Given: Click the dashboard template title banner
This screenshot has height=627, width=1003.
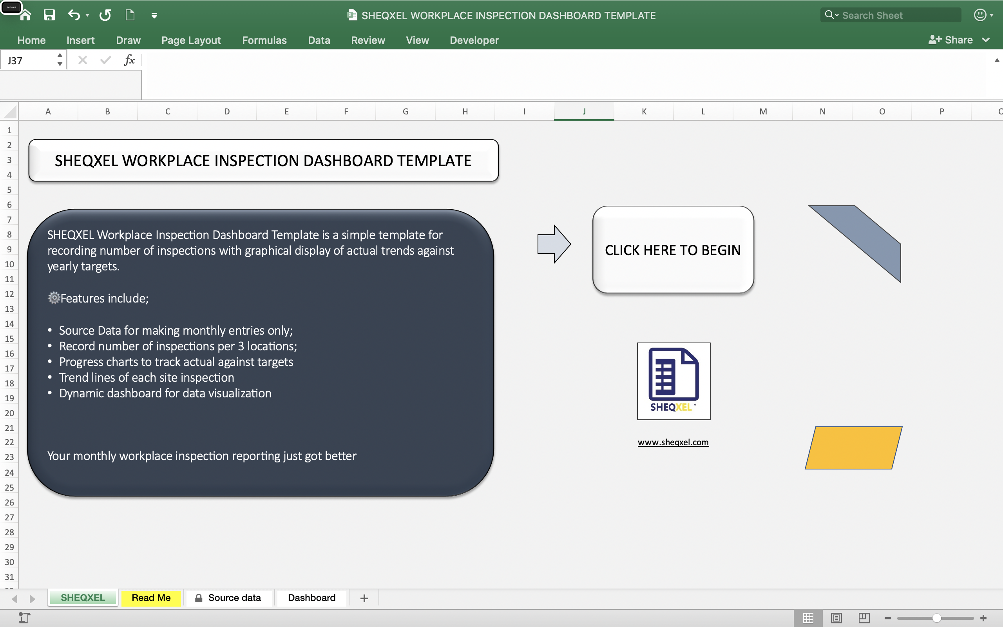Looking at the screenshot, I should [264, 161].
